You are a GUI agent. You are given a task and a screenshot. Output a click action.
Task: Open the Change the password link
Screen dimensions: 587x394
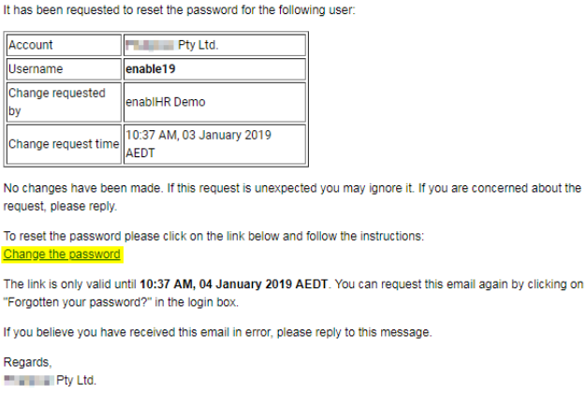click(x=62, y=254)
